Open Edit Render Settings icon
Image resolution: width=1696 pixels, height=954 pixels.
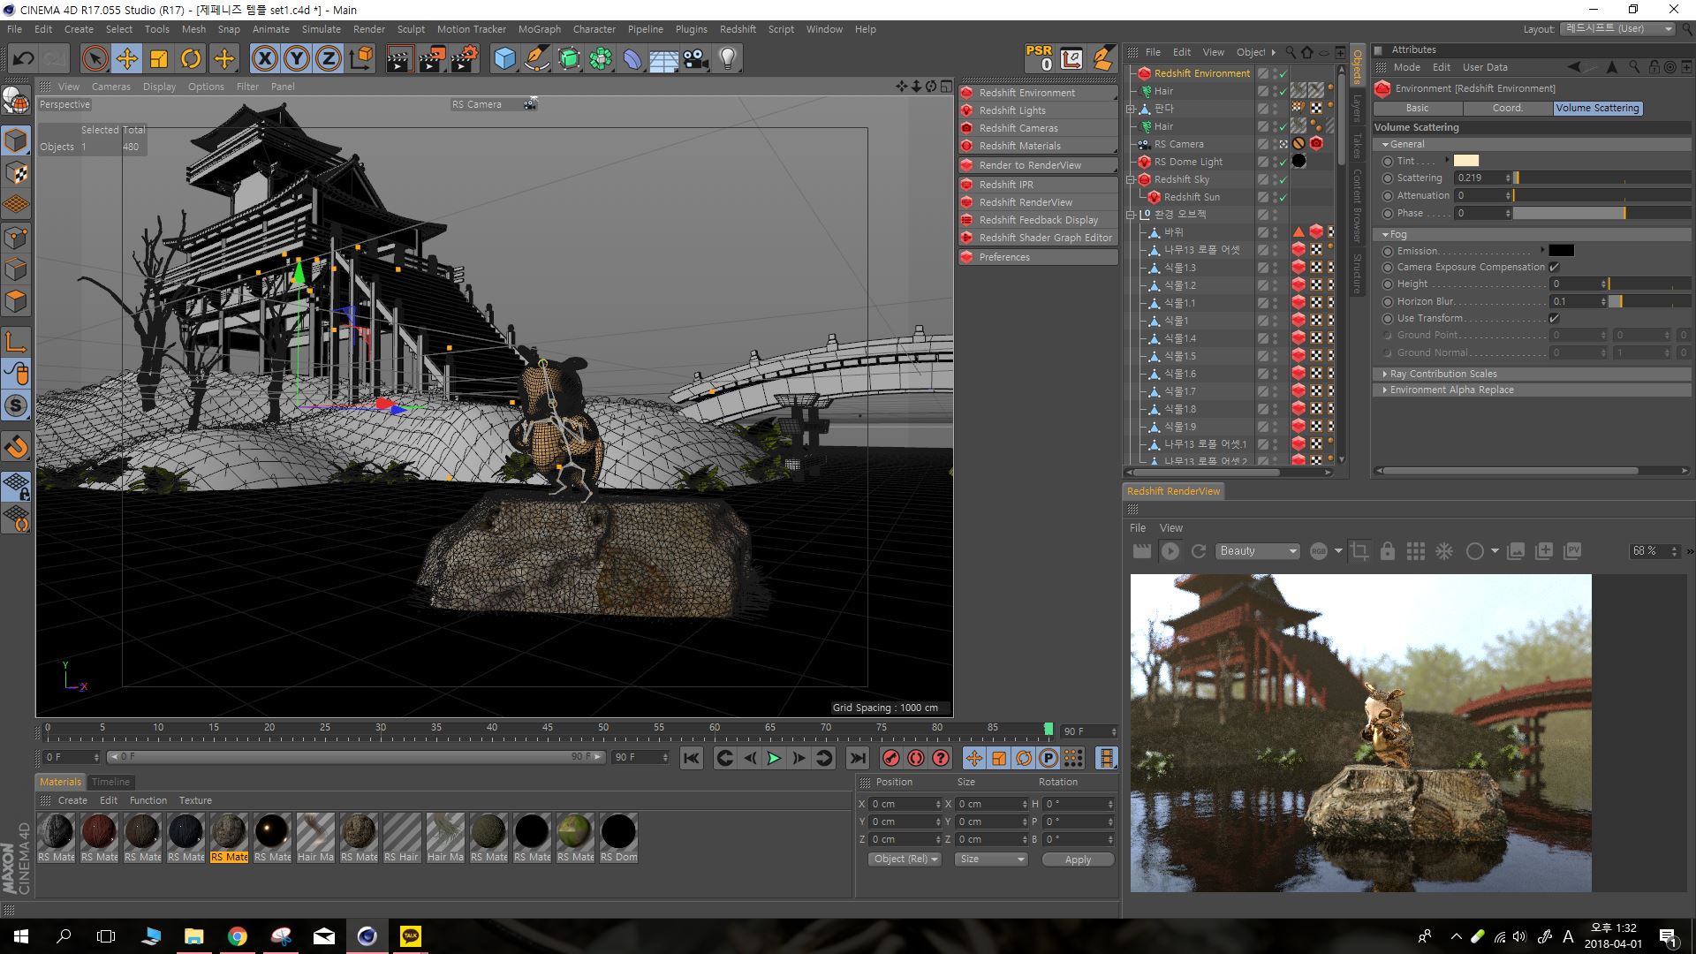[465, 59]
